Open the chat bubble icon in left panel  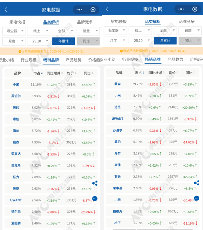95,199
